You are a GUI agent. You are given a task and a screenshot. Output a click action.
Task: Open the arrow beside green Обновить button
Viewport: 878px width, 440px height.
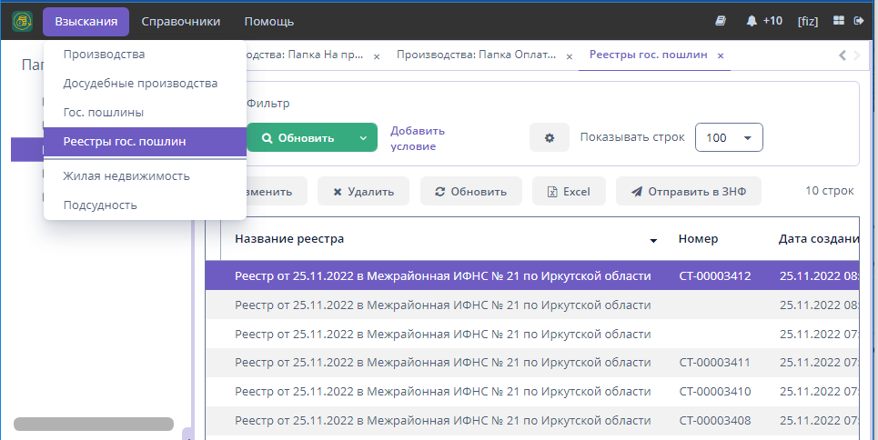point(363,138)
